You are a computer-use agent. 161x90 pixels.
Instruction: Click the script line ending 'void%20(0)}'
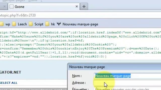point(53,56)
